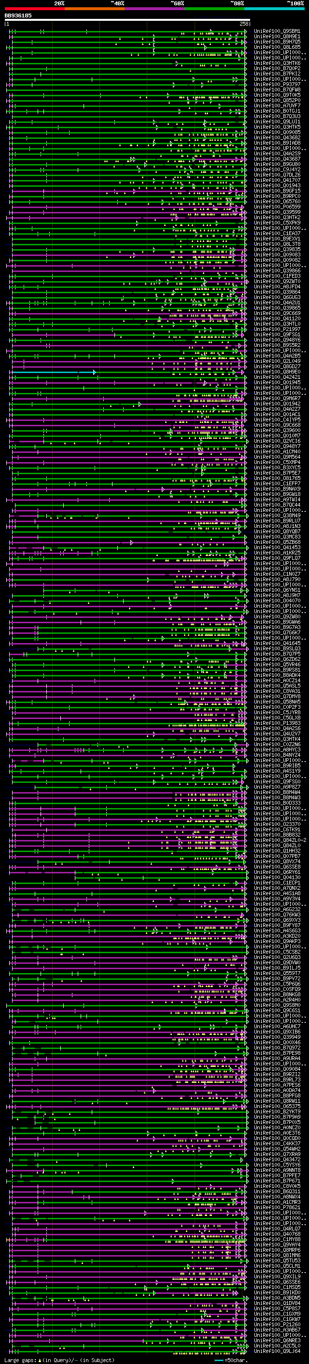Click the green ~80% legend bar

[214, 9]
